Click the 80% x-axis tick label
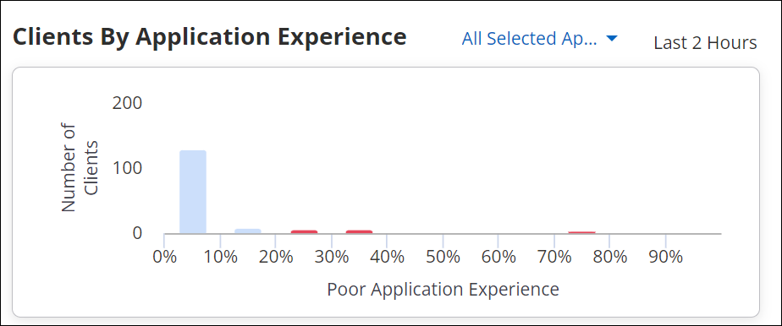 pos(610,258)
